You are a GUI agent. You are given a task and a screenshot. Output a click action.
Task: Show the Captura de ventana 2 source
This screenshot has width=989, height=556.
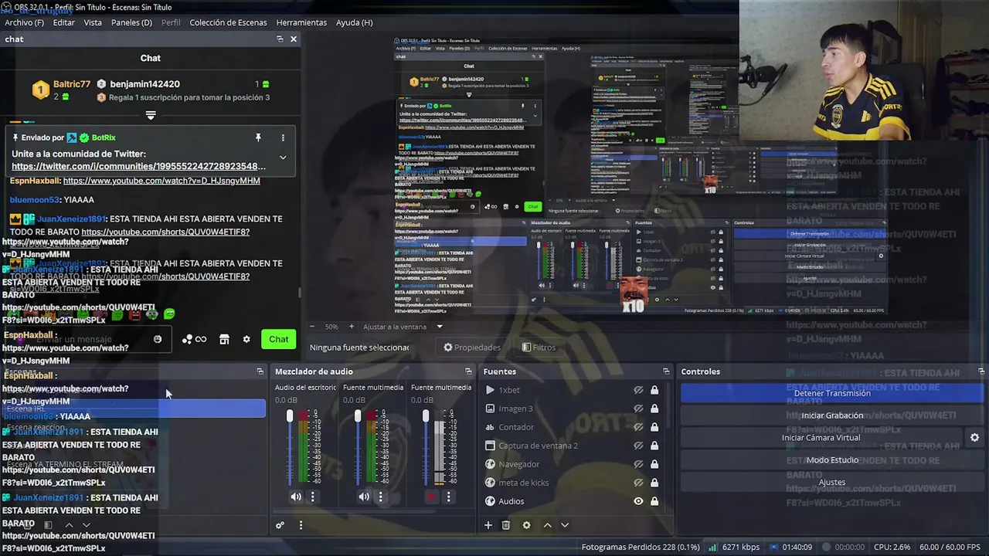[638, 446]
